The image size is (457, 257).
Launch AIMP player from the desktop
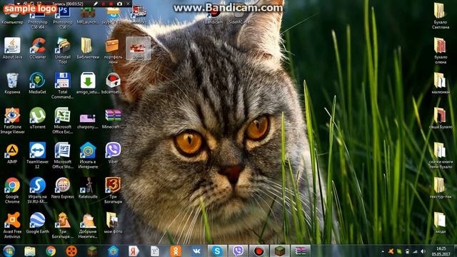click(12, 153)
